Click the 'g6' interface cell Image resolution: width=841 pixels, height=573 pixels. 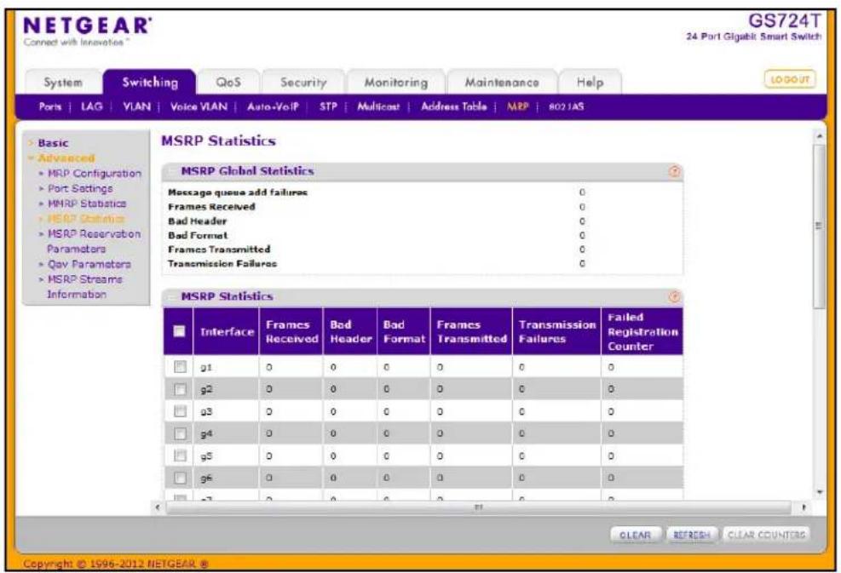(x=226, y=478)
